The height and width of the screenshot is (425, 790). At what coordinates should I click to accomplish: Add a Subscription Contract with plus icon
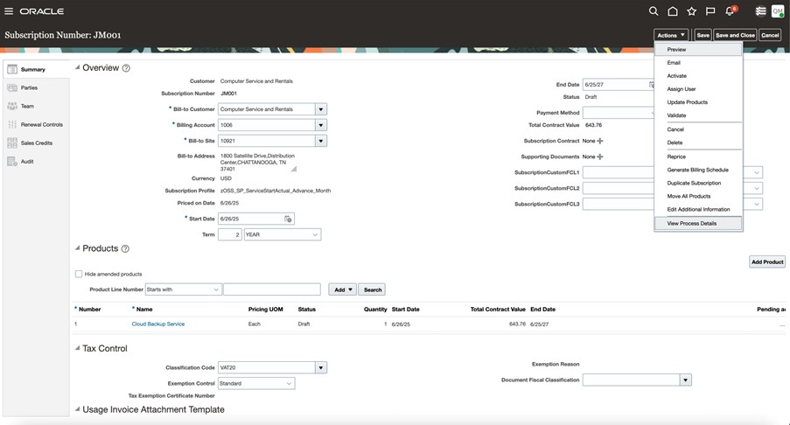tap(599, 141)
